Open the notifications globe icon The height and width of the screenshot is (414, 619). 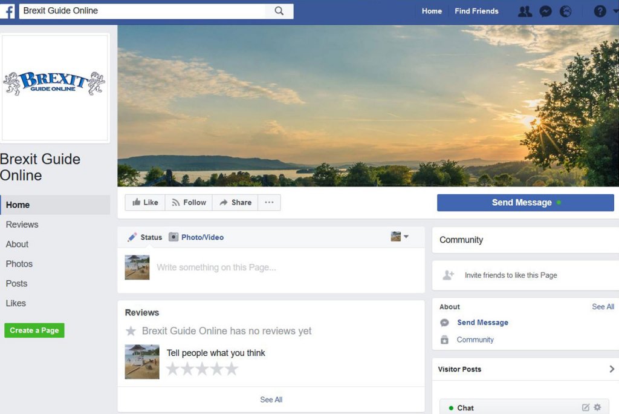click(x=565, y=11)
